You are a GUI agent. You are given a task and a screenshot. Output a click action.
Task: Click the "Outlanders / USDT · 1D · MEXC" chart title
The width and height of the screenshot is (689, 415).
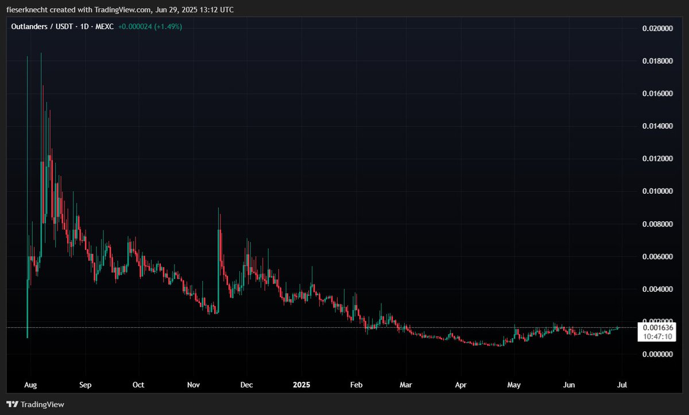[x=61, y=26]
